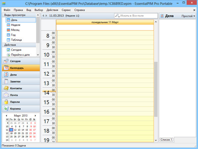Go to previous day using left arrow
This screenshot has height=149, width=198.
[43, 16]
